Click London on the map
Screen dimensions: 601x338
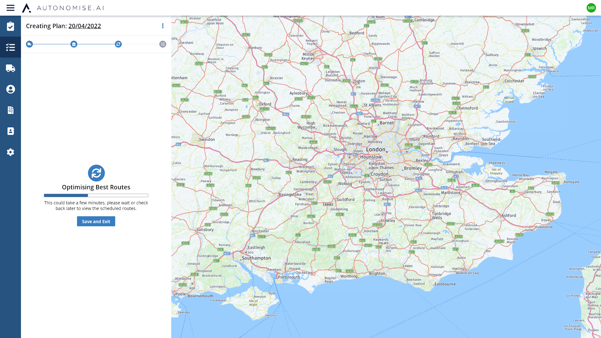(376, 150)
